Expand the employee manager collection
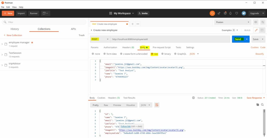267x138 pixels. pyautogui.click(x=2, y=44)
